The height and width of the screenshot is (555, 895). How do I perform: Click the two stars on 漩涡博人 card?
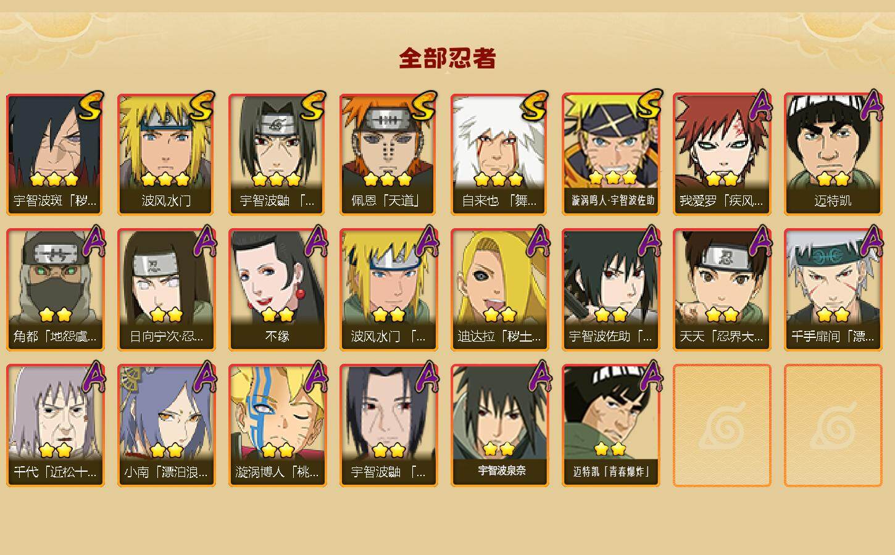(x=277, y=451)
